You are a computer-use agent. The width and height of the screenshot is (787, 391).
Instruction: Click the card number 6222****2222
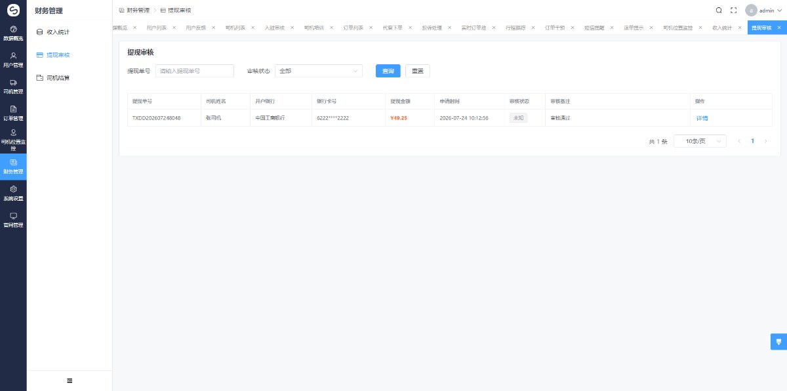[333, 118]
